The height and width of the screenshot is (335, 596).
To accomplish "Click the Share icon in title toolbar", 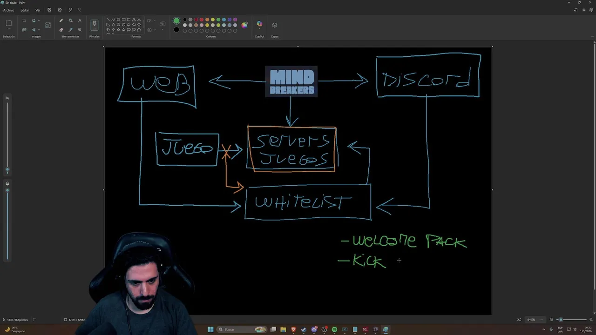I will [x=60, y=10].
